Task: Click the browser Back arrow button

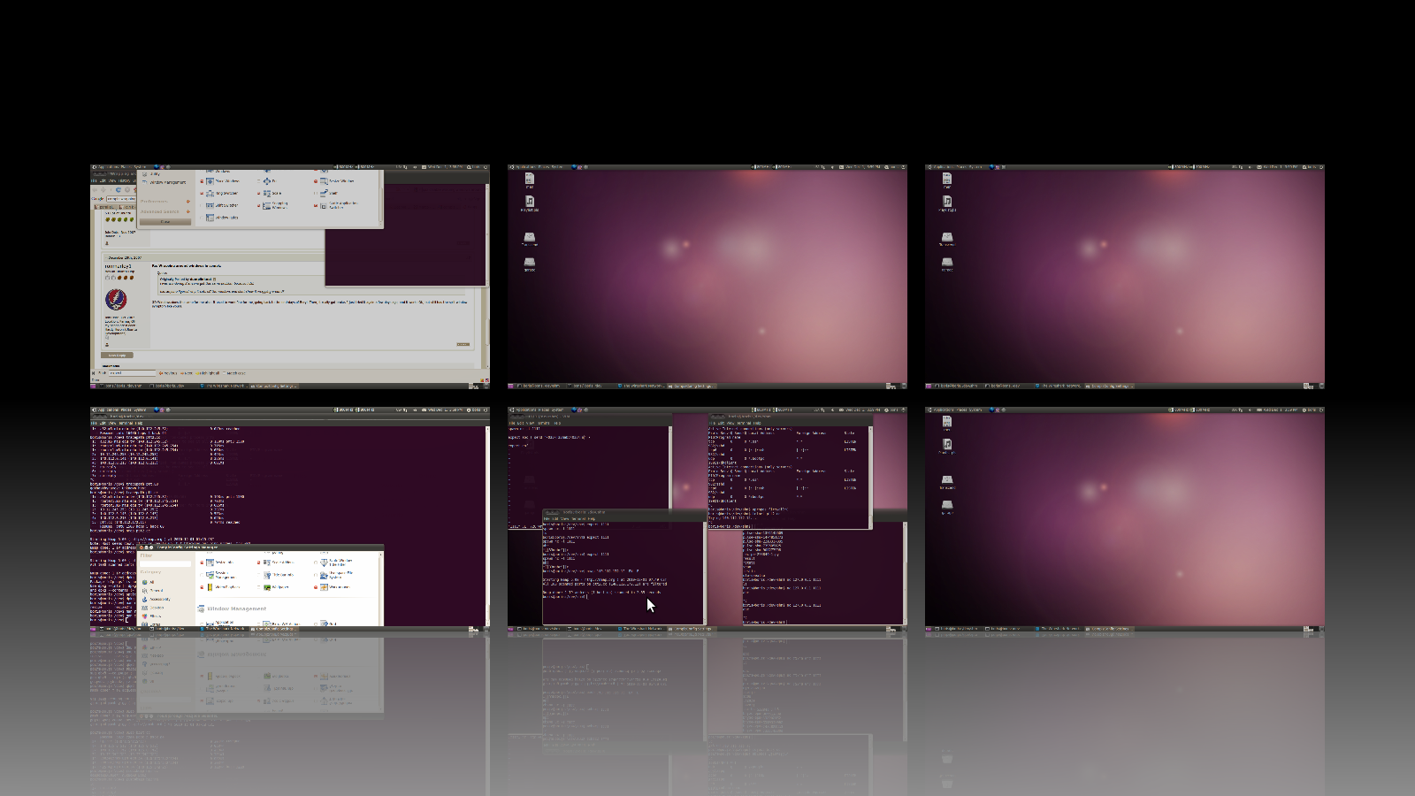Action: pyautogui.click(x=95, y=190)
